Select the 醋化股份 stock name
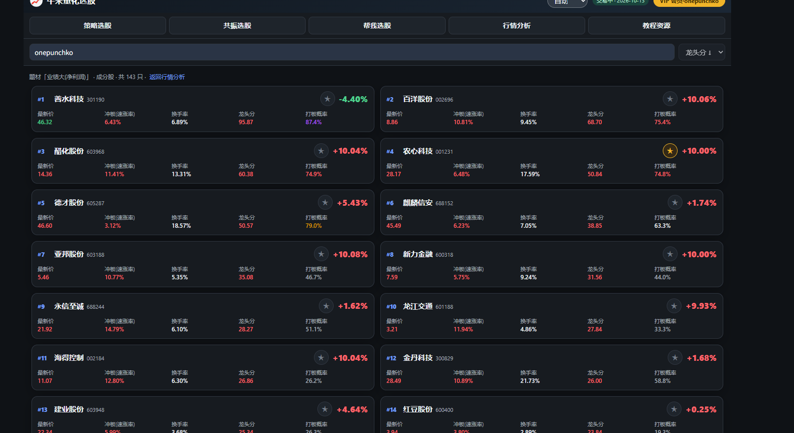This screenshot has width=794, height=433. click(x=69, y=151)
